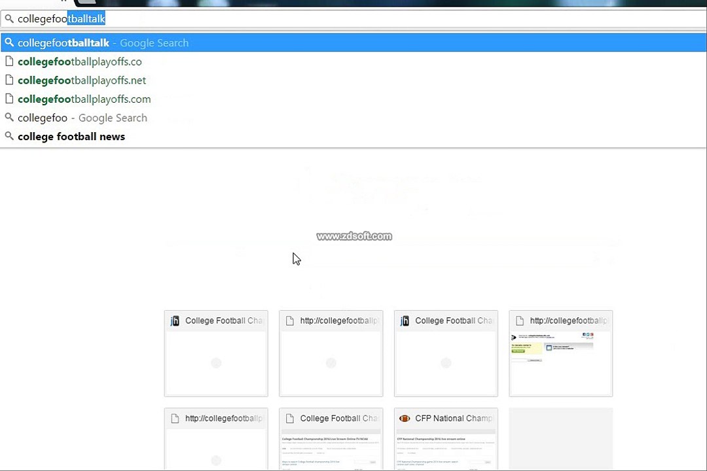Open the CFP National Champ tile
This screenshot has height=471, width=707.
446,439
